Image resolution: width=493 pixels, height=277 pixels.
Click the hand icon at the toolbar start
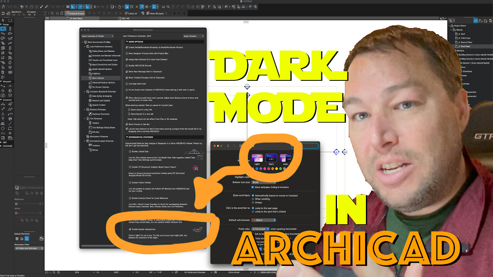[x=3, y=7]
